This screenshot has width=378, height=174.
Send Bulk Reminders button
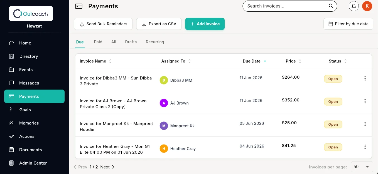pos(103,24)
